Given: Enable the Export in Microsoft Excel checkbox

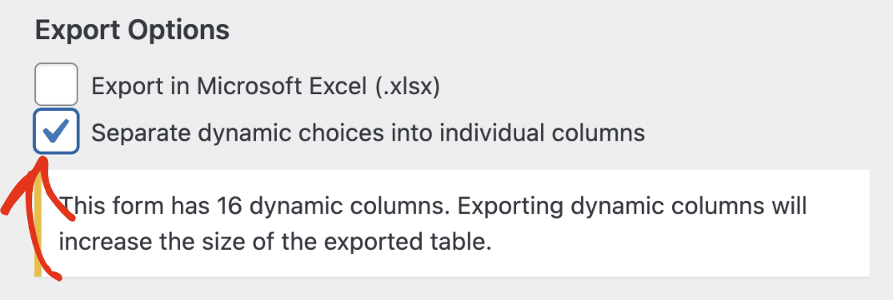Looking at the screenshot, I should [56, 84].
